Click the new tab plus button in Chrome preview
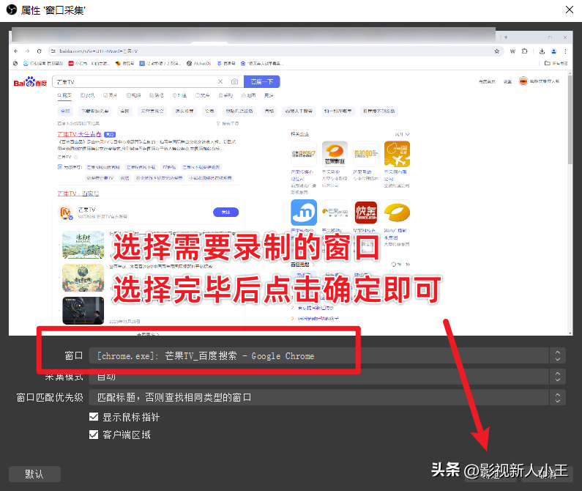Viewport: 582px width, 491px height. [x=506, y=37]
